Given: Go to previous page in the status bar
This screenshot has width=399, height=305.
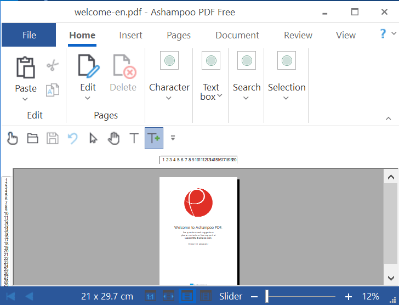Looking at the screenshot, I should tap(30, 296).
